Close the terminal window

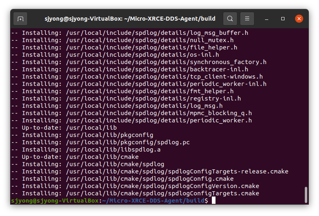pos(299,19)
